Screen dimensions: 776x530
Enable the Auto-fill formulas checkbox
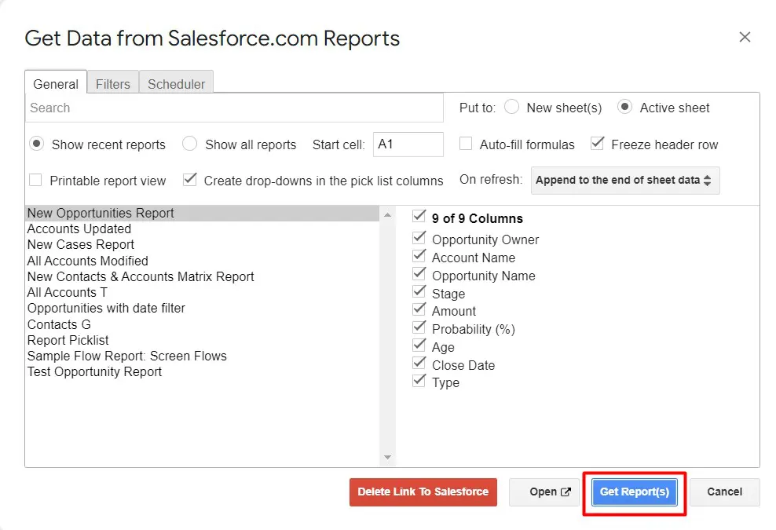pyautogui.click(x=466, y=144)
